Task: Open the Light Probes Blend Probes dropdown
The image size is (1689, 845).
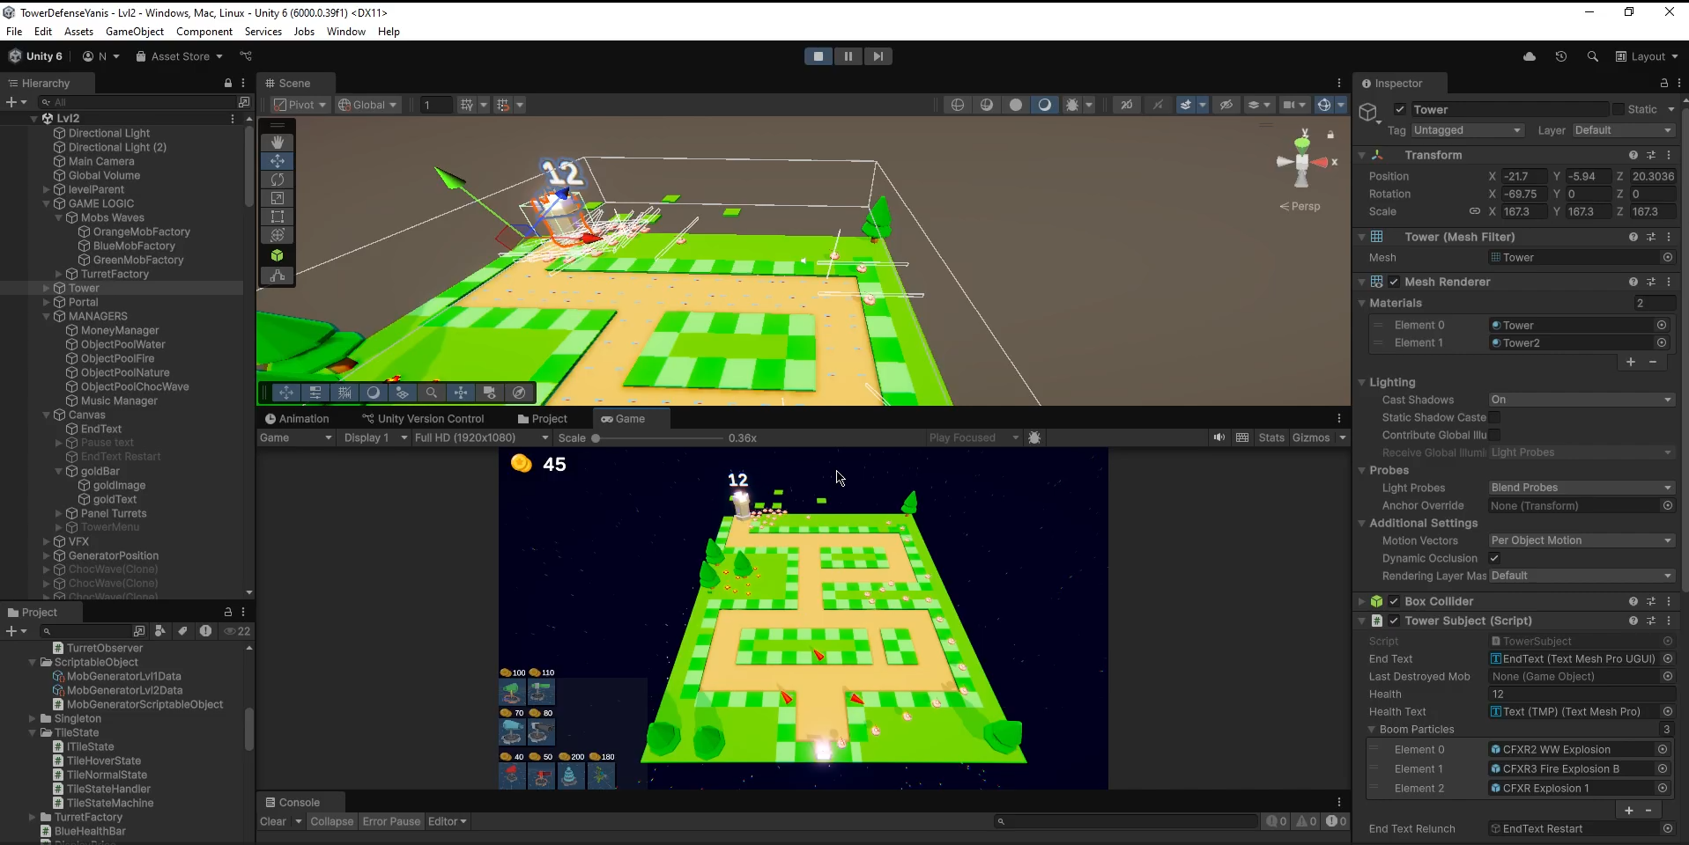Action: [x=1582, y=488]
